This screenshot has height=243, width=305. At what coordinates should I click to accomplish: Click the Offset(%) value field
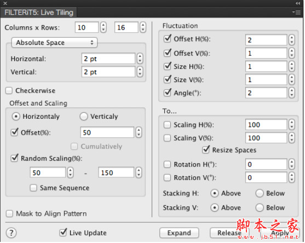tap(107, 132)
